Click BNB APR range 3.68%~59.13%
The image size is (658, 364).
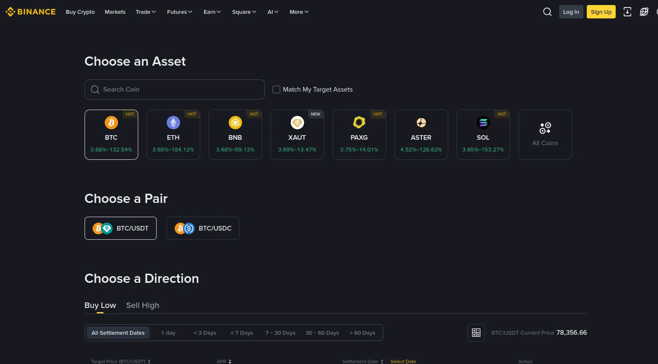coord(235,150)
